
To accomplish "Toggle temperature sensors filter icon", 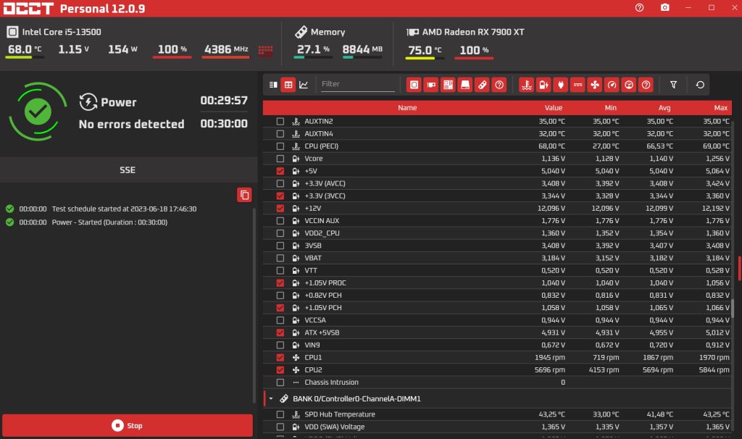I will tap(527, 85).
